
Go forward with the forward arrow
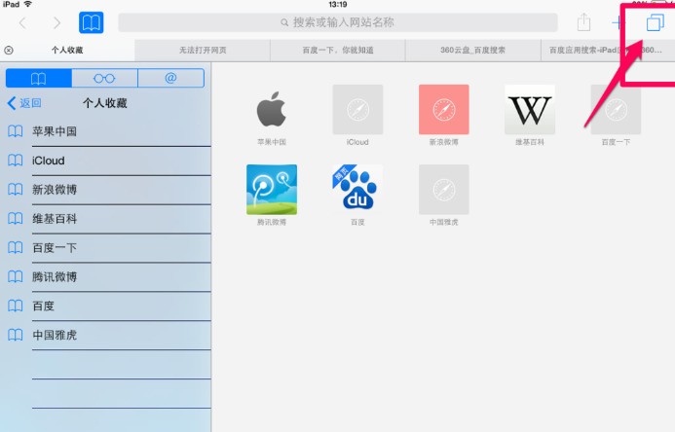pos(56,22)
